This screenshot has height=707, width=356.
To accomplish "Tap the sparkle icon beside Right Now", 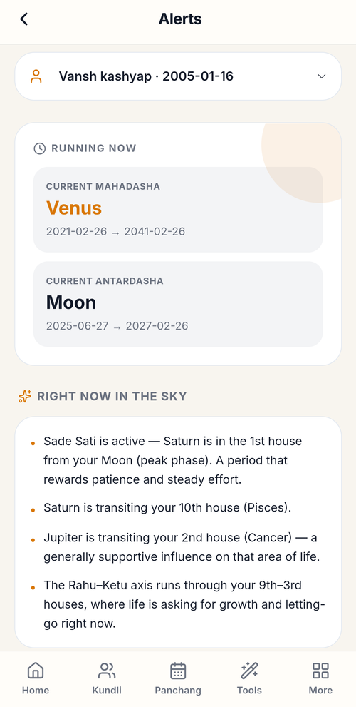I will tap(25, 397).
